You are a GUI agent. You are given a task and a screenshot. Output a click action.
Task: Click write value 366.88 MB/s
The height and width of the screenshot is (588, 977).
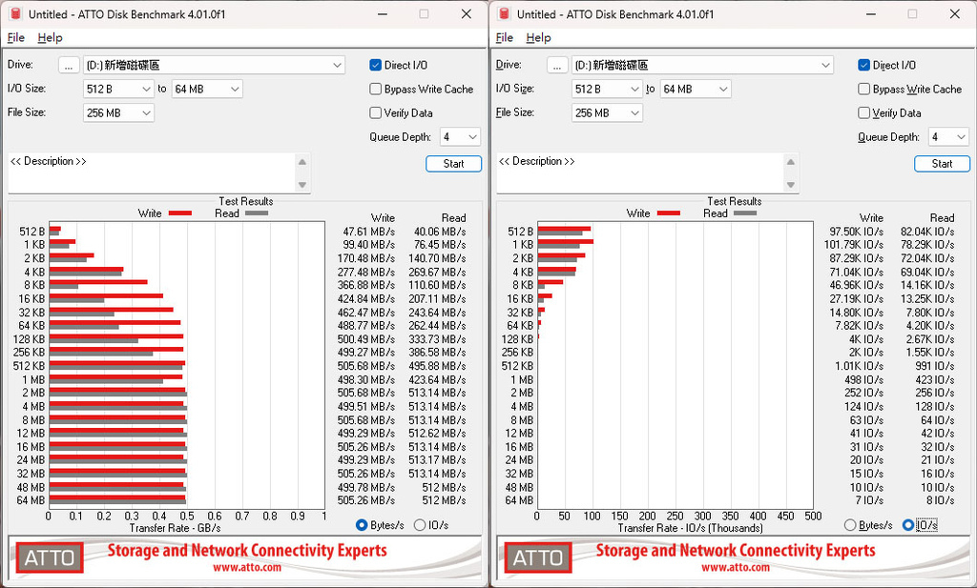pyautogui.click(x=366, y=285)
